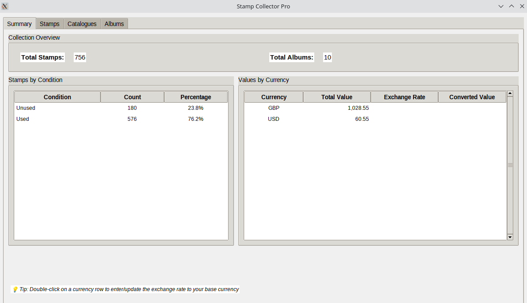Click the app icon in the title bar
The image size is (527, 303).
click(x=5, y=6)
